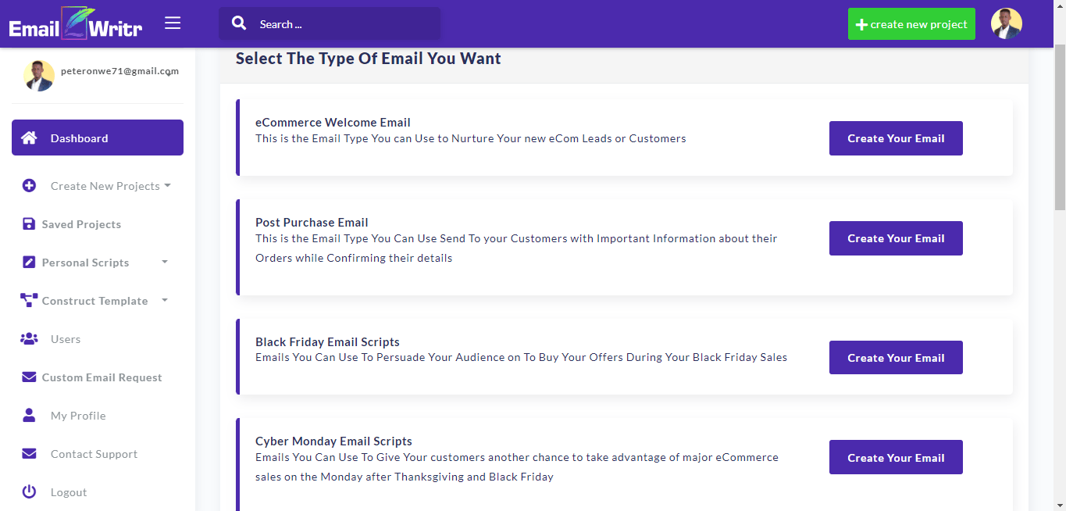
Task: Expand the Personal Scripts submenu arrow
Action: coord(165,263)
